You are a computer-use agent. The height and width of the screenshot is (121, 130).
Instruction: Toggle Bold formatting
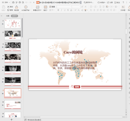click(58, 10)
